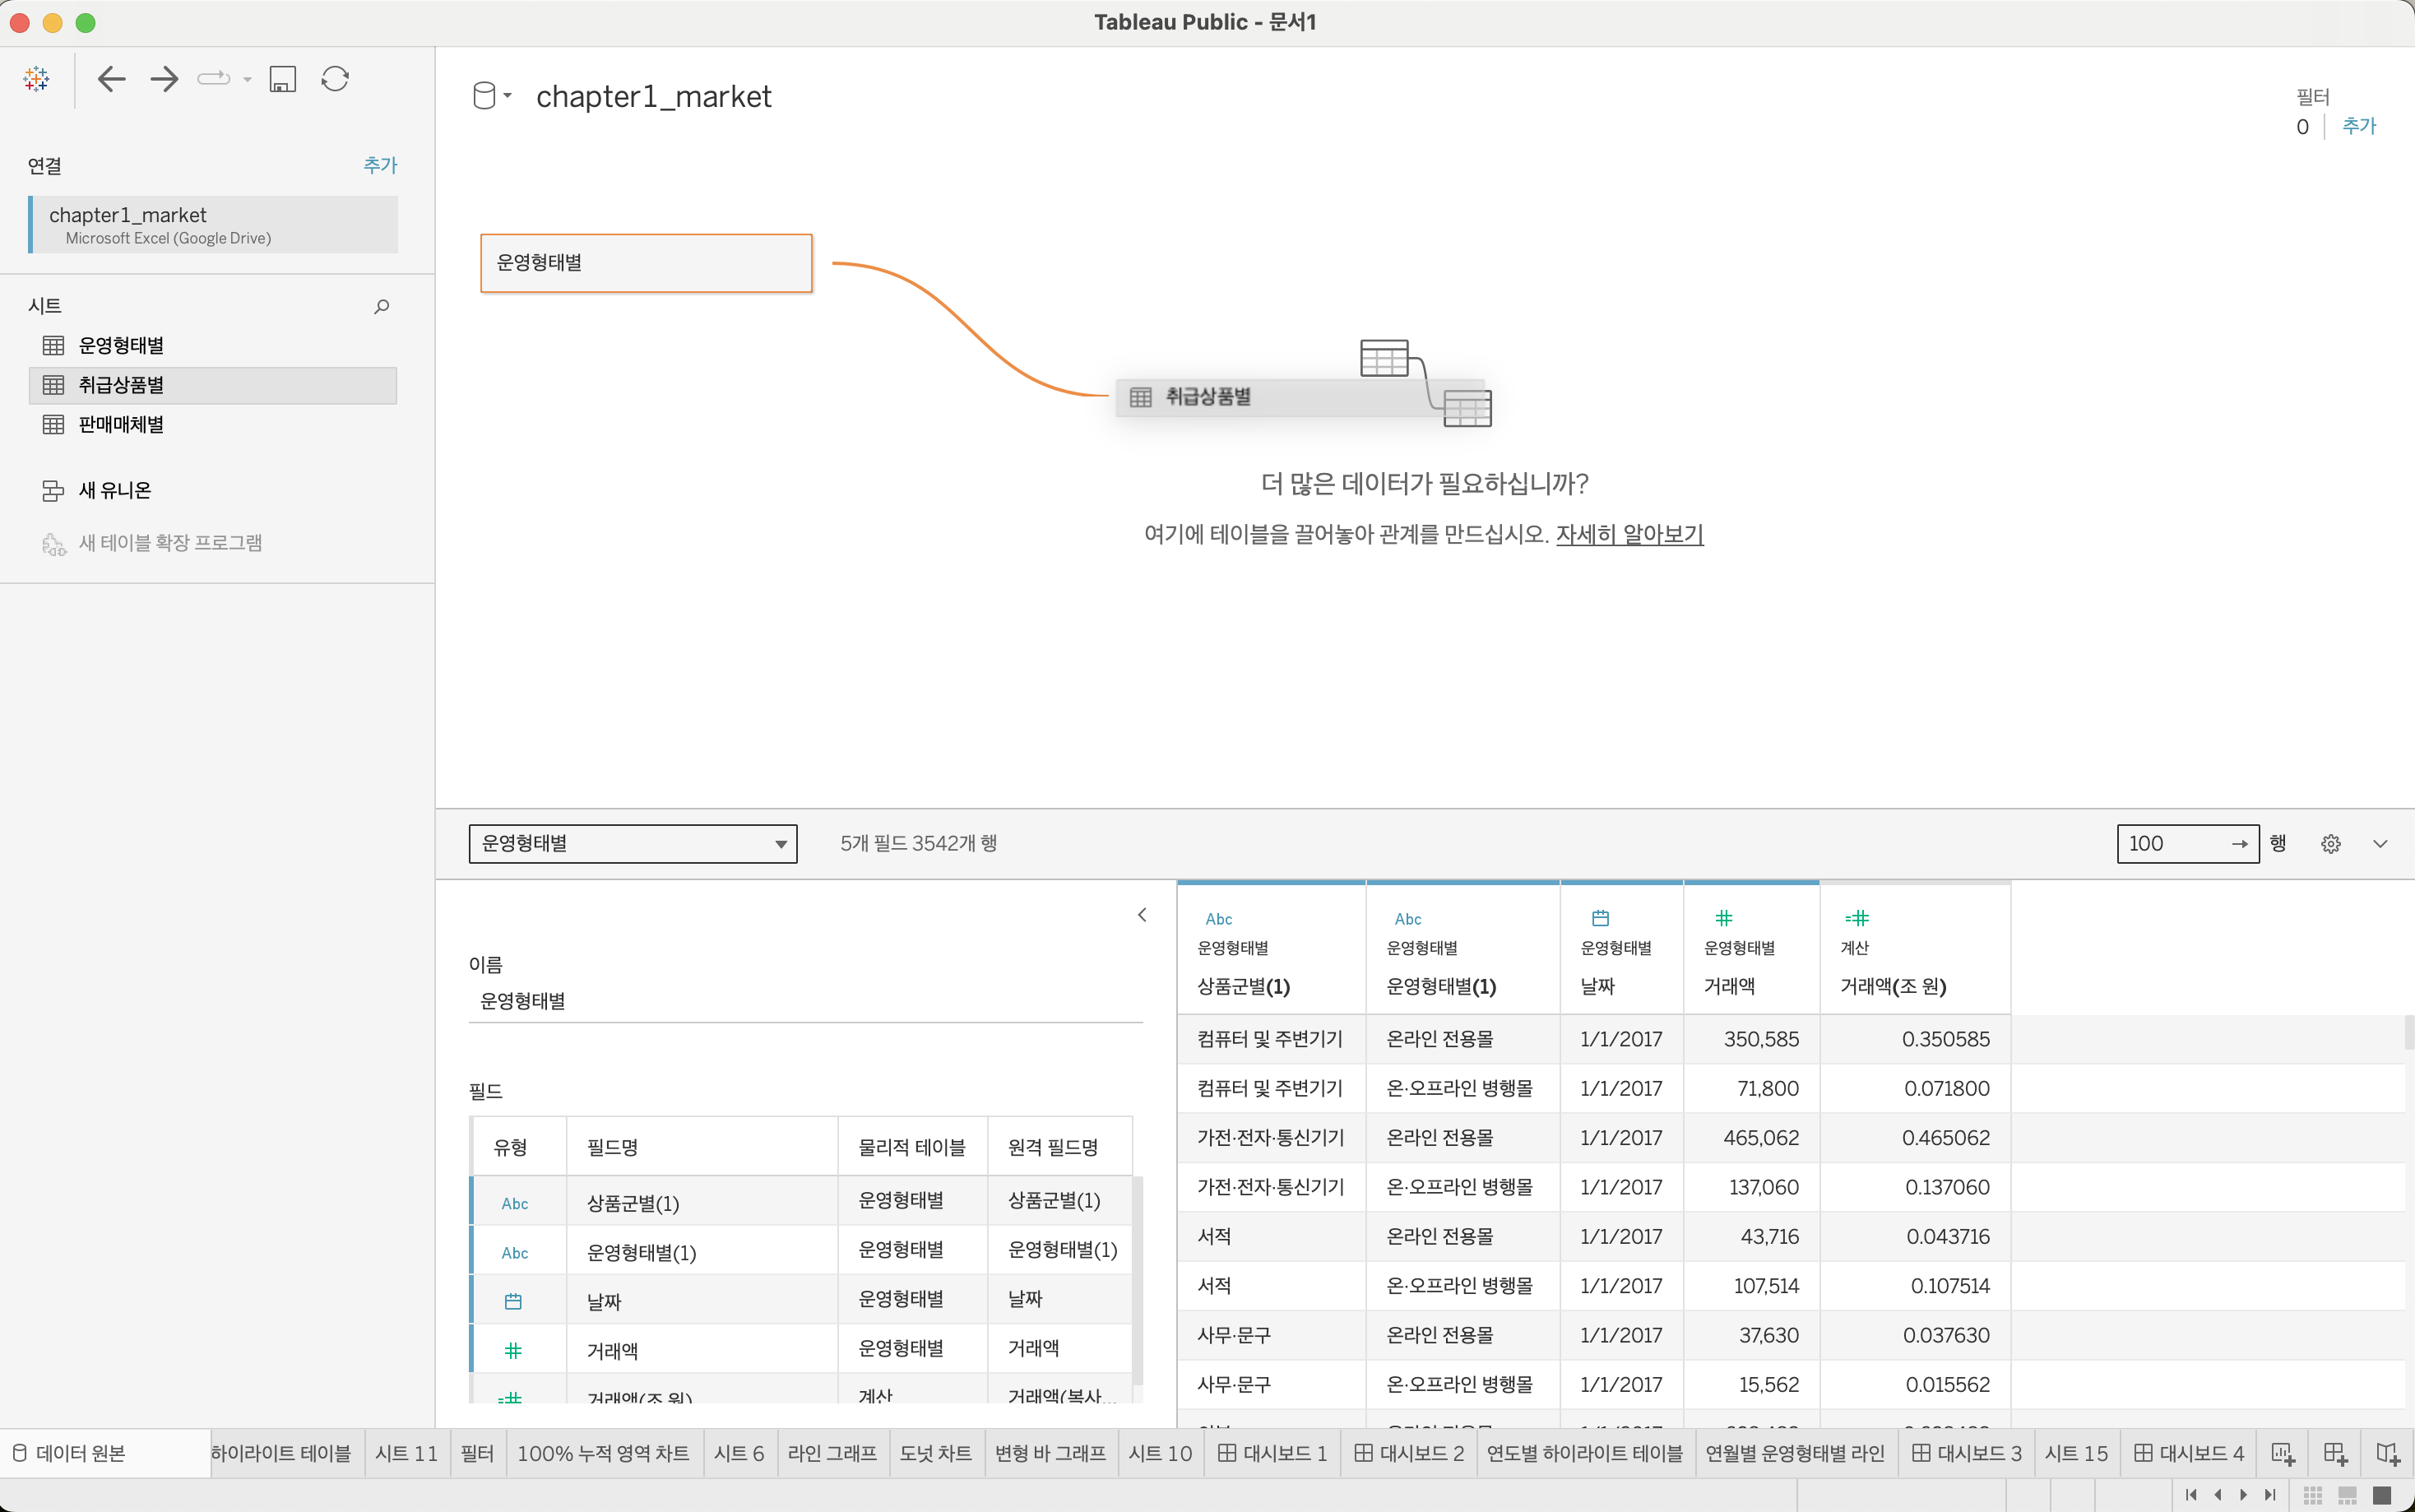Screen dimensions: 2415x1512
Task: Switch to filmstrip view in status bar
Action: click(x=2347, y=1495)
